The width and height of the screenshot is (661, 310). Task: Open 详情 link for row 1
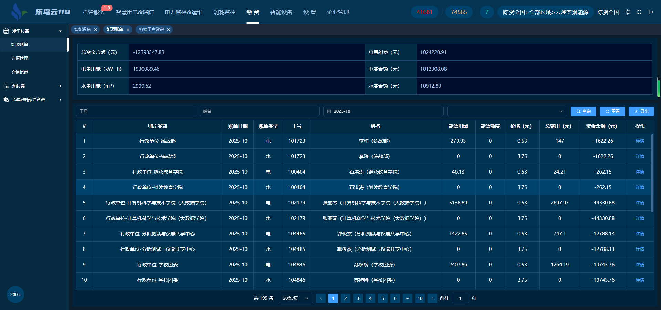click(640, 141)
